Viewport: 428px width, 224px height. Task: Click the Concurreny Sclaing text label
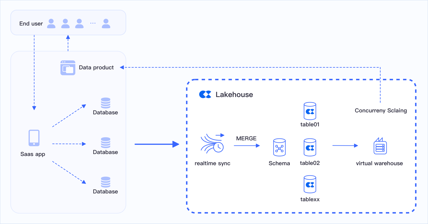[381, 111]
